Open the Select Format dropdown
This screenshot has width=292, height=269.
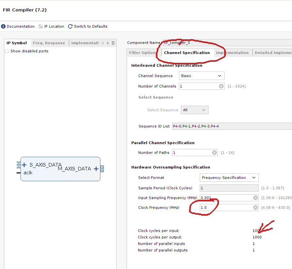229,178
